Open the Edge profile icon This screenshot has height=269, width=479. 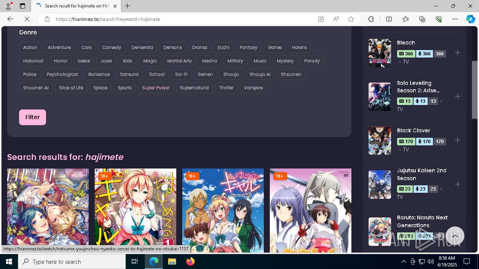pyautogui.click(x=8, y=6)
